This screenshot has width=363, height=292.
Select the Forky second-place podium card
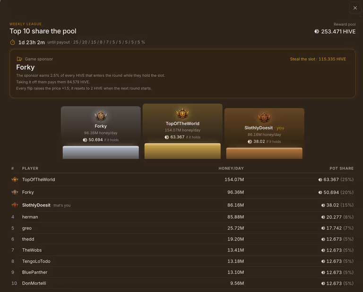(x=101, y=133)
